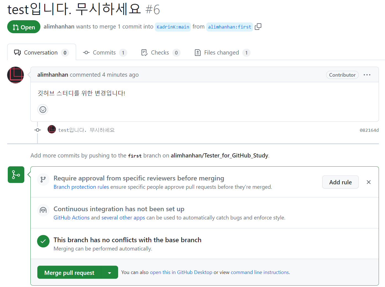Click the pull request number #6
Screen dimensions: 385x287
pos(153,10)
